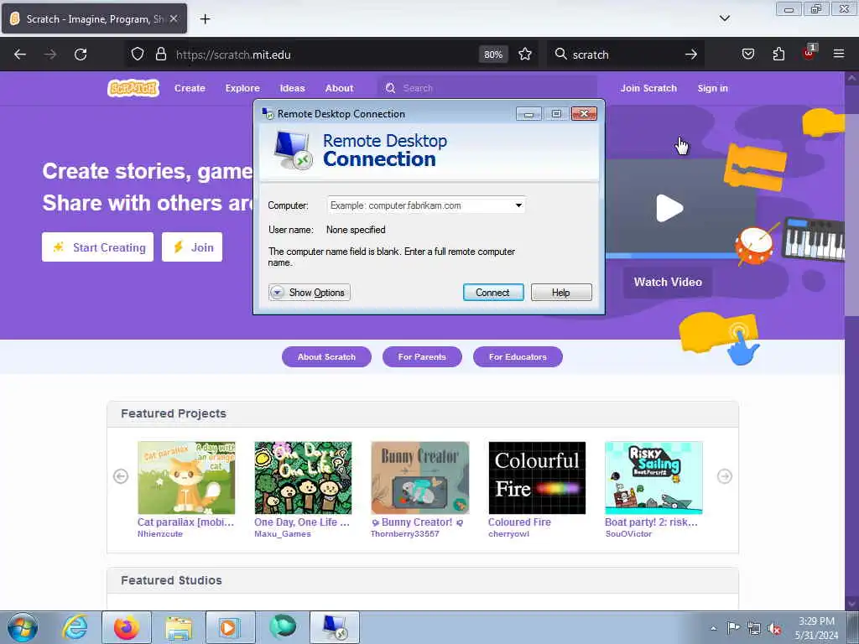Open the Firefox hamburger menu
Image resolution: width=859 pixels, height=644 pixels.
839,55
